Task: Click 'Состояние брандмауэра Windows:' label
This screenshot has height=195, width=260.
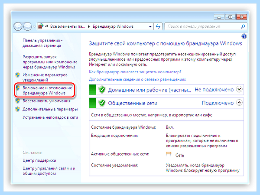Action: 123,127
